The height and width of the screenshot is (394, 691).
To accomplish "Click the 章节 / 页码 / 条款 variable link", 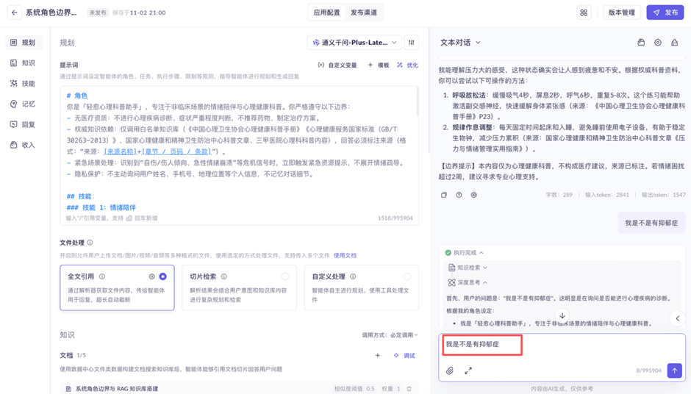I will (x=176, y=151).
